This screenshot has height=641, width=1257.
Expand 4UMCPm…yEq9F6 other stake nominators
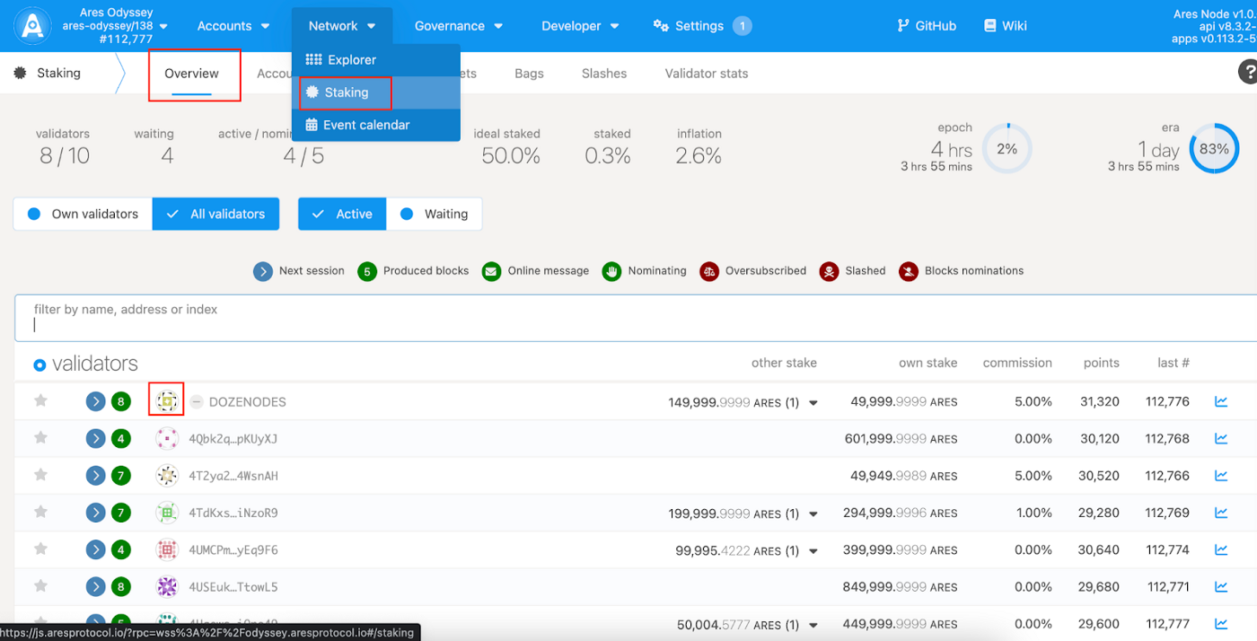(x=813, y=551)
